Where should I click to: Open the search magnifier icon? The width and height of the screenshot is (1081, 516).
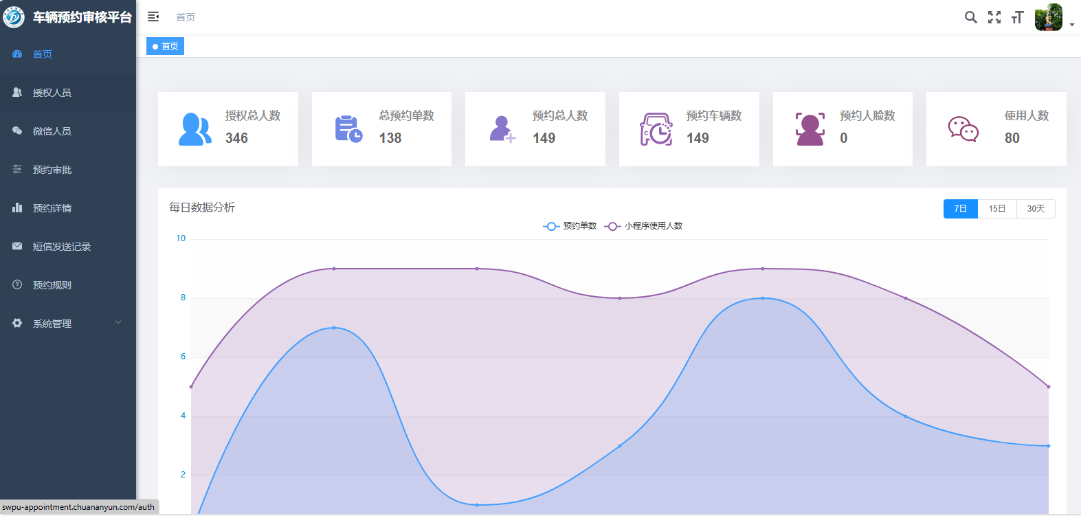[970, 17]
